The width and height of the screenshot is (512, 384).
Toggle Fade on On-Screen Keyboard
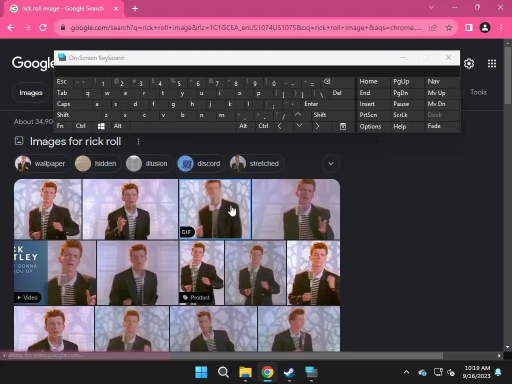(x=442, y=126)
